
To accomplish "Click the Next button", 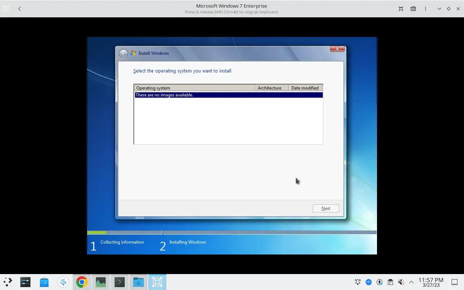I will coord(326,208).
